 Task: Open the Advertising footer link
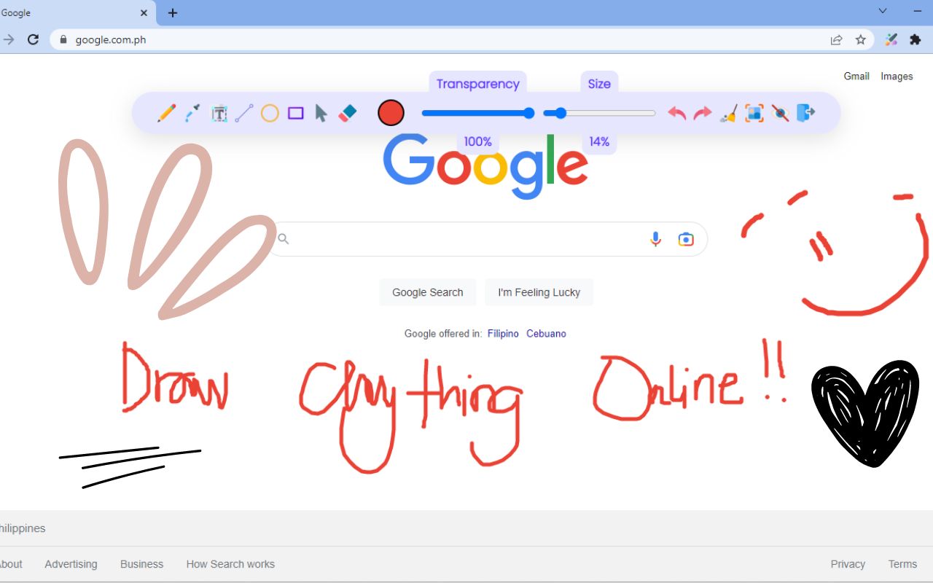[x=71, y=564]
